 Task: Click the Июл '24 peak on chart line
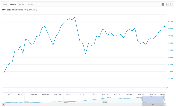(x=75, y=17)
